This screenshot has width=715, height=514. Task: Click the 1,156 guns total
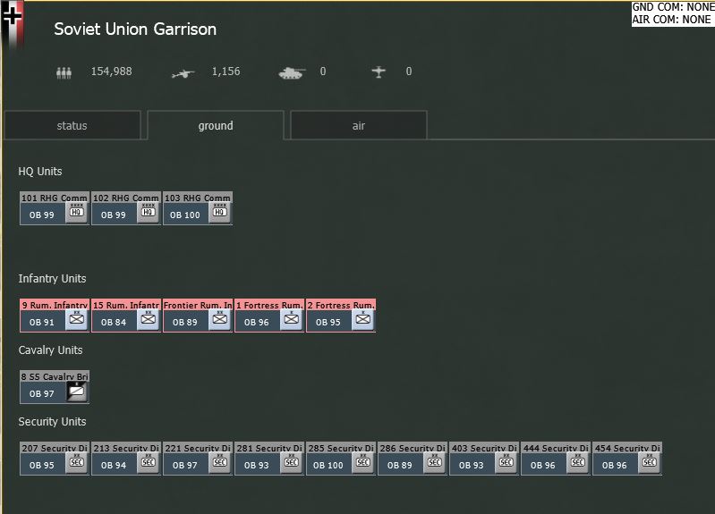pos(226,72)
